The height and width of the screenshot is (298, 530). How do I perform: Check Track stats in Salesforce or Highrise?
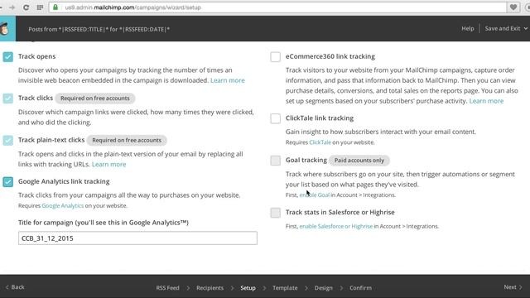[276, 213]
